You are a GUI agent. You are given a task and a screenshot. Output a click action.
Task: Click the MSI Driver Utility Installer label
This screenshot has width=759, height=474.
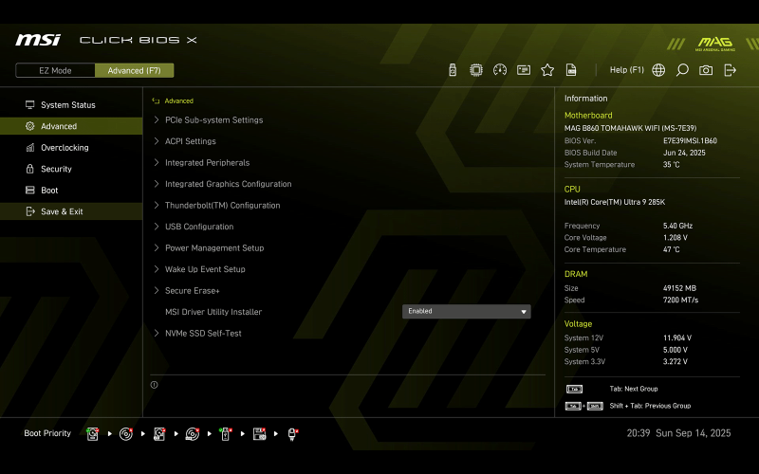[213, 312]
